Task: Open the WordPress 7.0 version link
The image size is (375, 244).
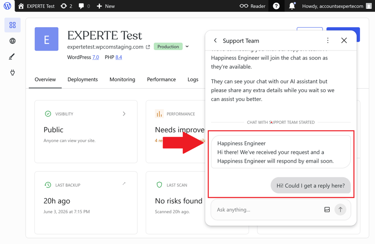Action: click(96, 57)
